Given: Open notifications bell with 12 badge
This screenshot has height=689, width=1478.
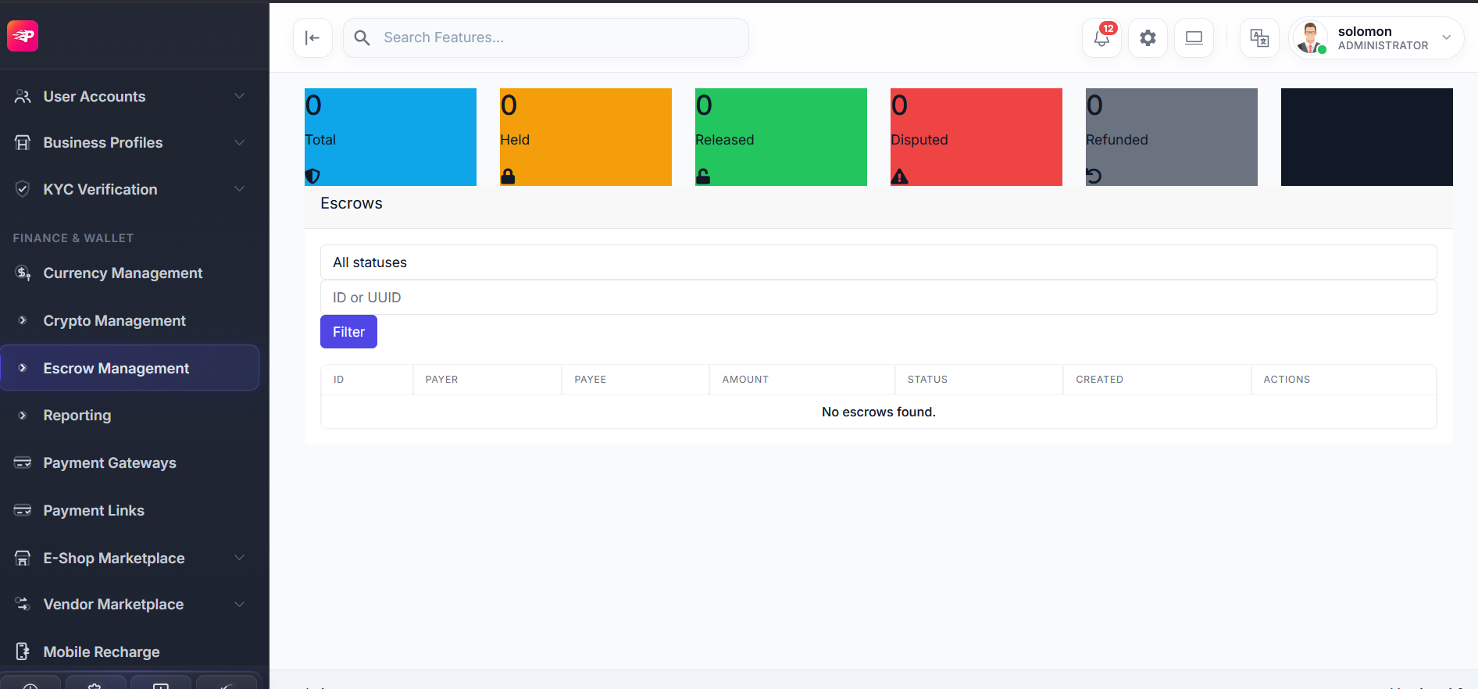Looking at the screenshot, I should tap(1101, 37).
